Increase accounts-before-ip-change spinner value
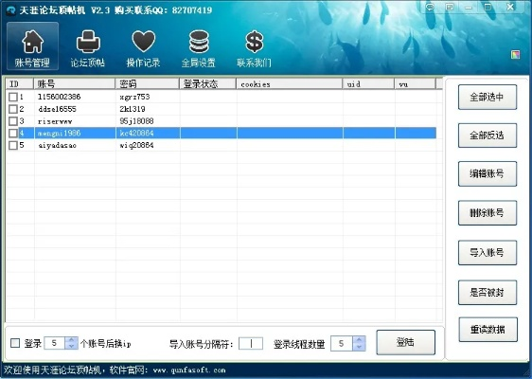The height and width of the screenshot is (379, 532). coord(71,339)
